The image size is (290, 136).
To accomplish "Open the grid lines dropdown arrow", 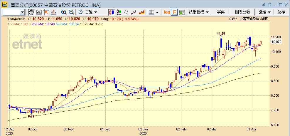I will 157,12.
